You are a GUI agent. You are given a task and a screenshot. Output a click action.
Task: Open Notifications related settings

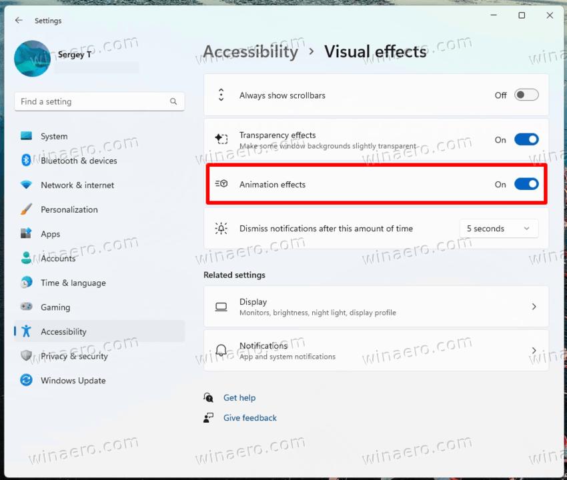376,350
